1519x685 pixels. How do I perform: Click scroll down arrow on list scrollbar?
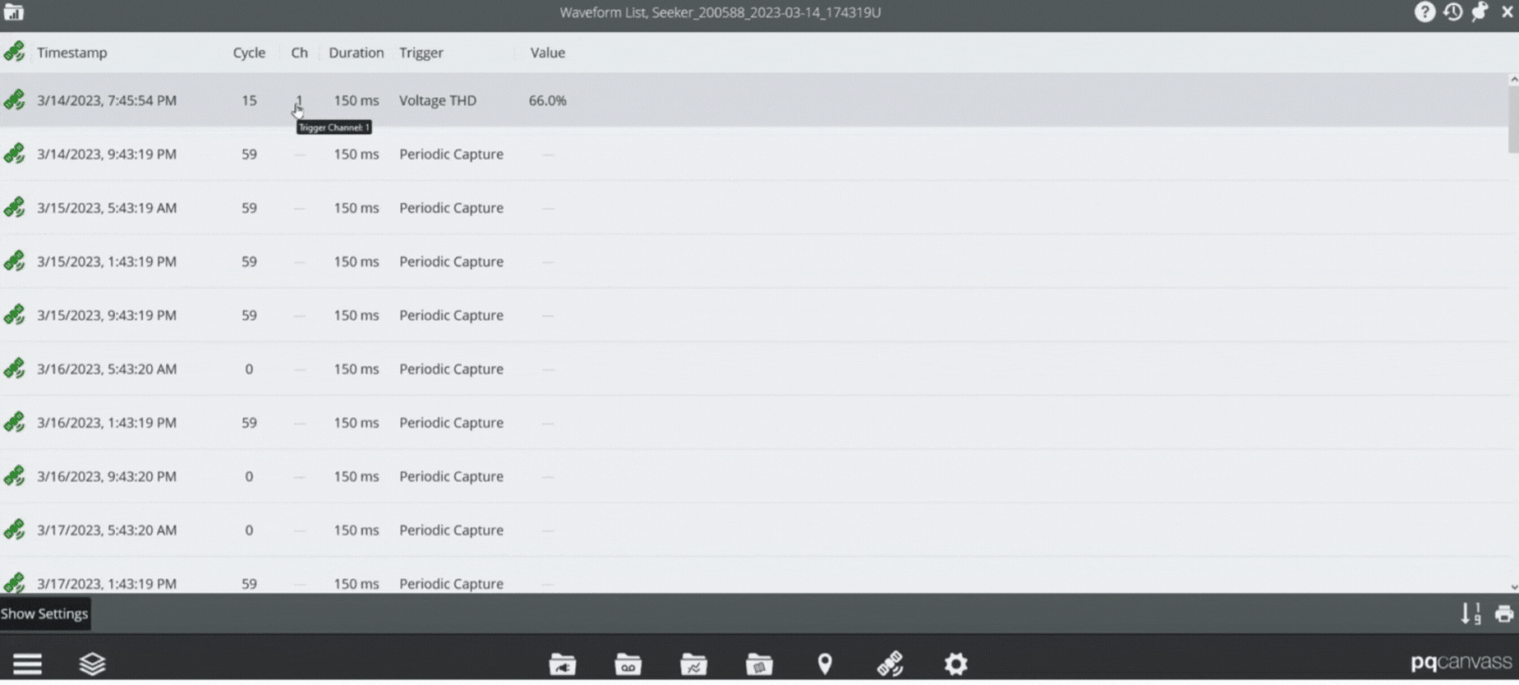point(1513,587)
